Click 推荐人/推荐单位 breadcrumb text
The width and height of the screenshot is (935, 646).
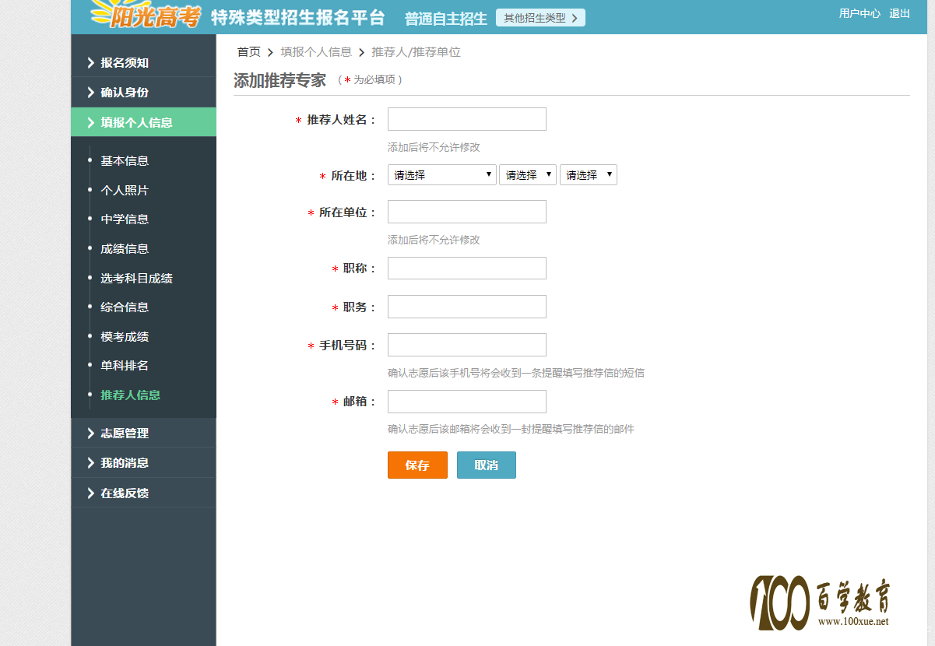[x=416, y=52]
